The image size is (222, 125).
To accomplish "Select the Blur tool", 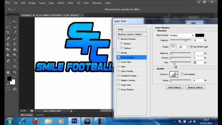I will (8, 55).
